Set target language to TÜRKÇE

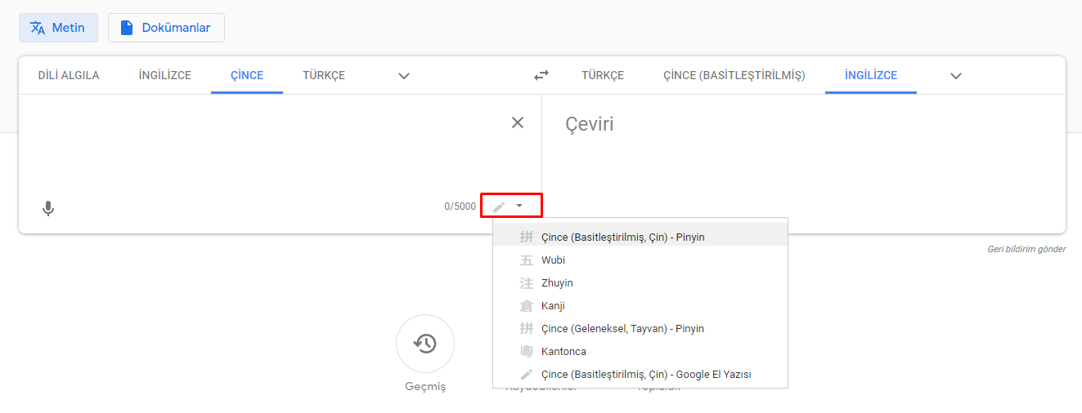point(602,75)
